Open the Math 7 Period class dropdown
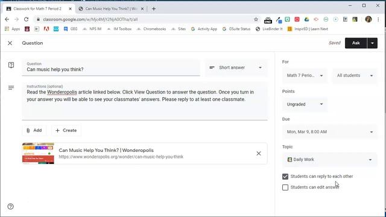The height and width of the screenshot is (217, 386). coord(305,75)
